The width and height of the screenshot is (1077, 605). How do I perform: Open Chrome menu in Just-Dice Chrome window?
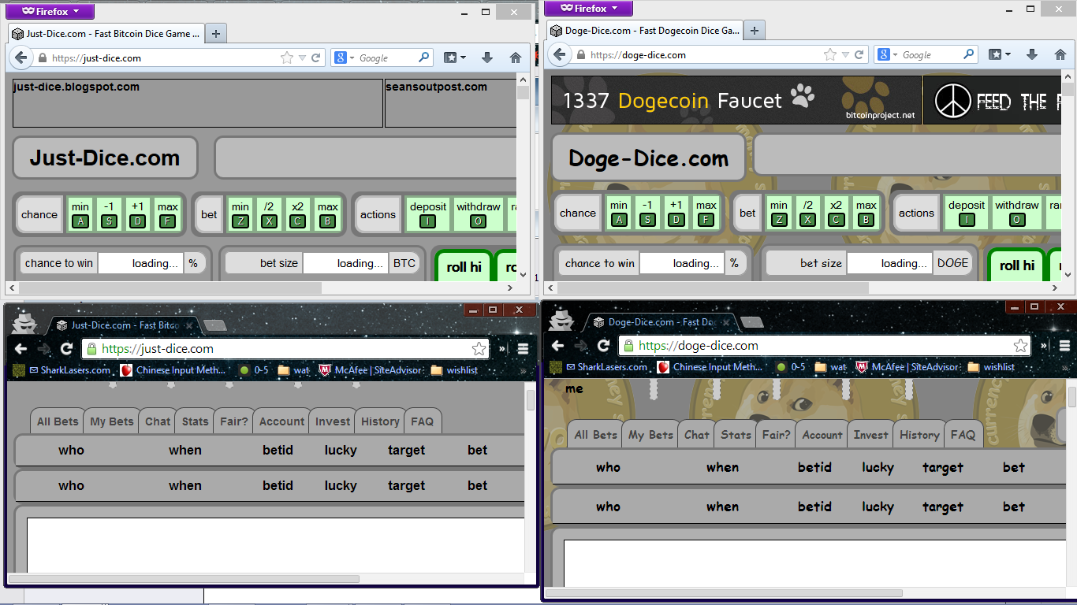(x=523, y=349)
